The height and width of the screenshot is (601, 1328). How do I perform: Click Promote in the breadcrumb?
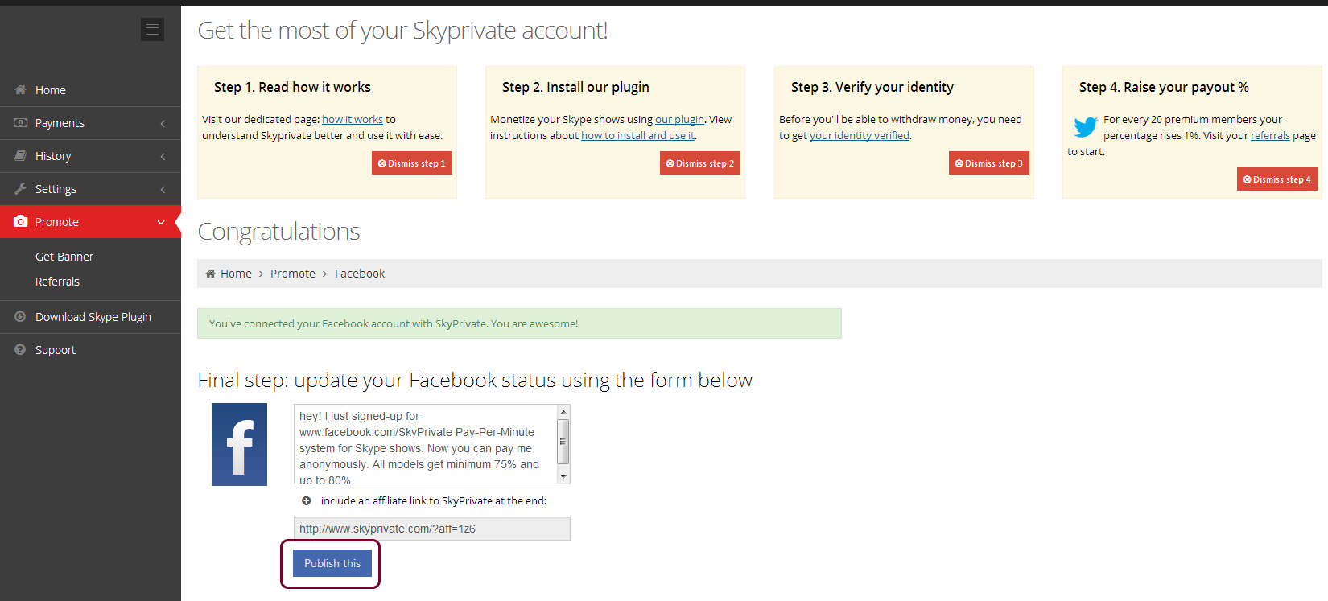click(293, 274)
